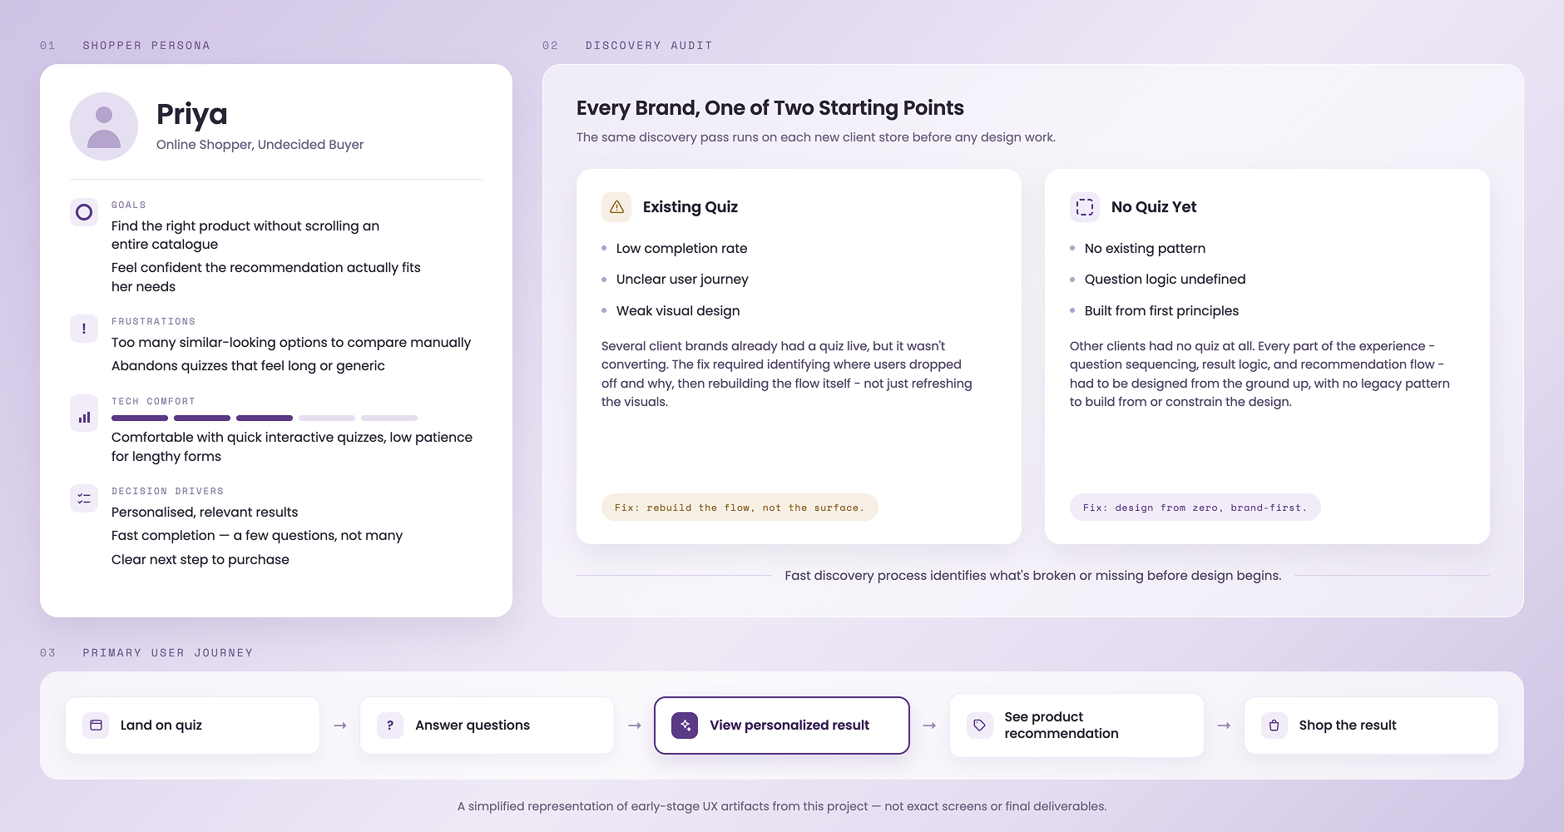1564x832 pixels.
Task: Click the Tech Comfort bar chart icon
Action: pyautogui.click(x=84, y=414)
